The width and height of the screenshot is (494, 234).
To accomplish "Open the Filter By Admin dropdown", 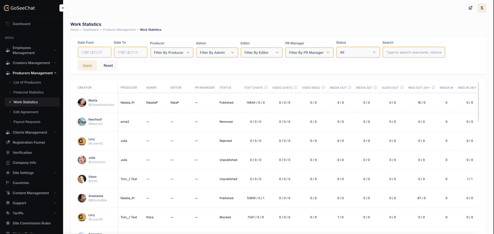I will click(217, 52).
